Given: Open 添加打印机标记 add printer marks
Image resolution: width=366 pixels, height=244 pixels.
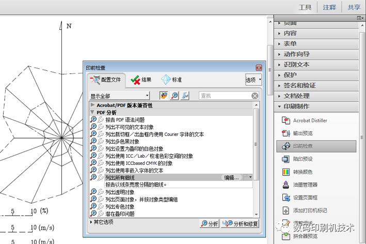Looking at the screenshot, I should coord(305,210).
